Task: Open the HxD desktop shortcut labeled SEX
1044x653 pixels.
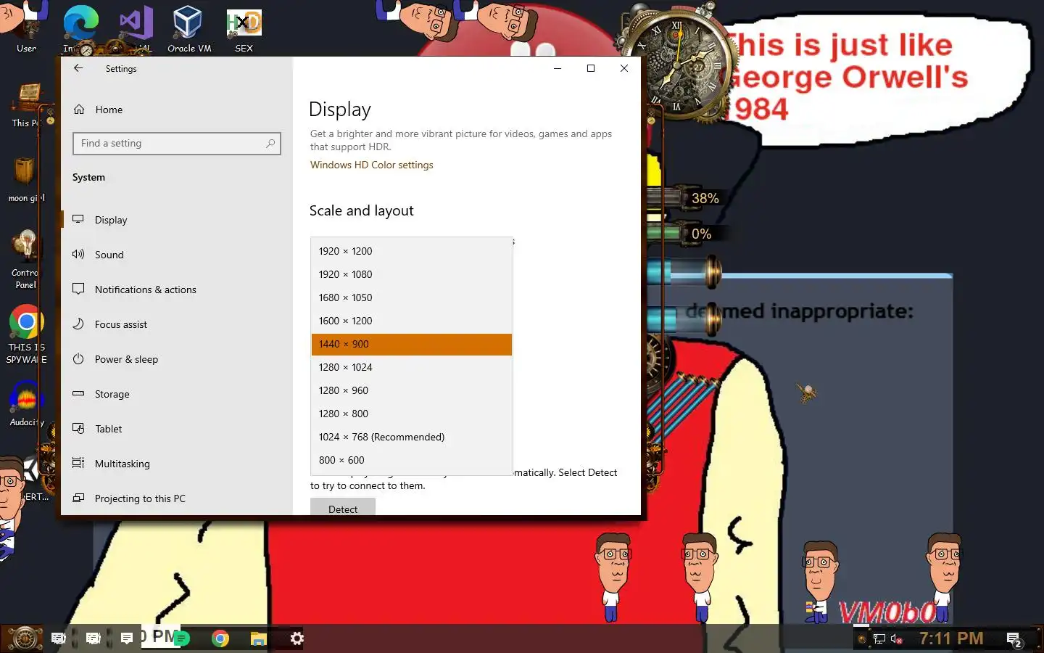Action: (x=244, y=29)
